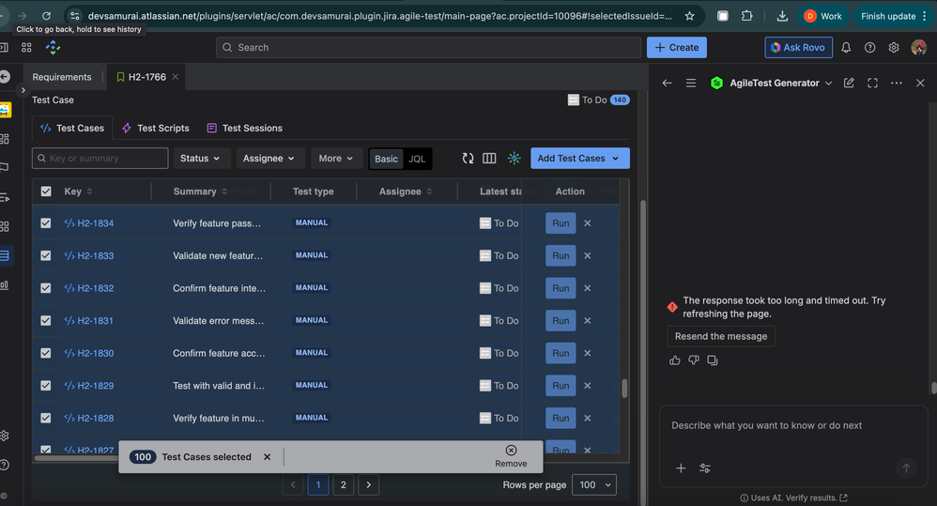This screenshot has height=506, width=937.
Task: Open the Requirements tab
Action: coord(62,77)
